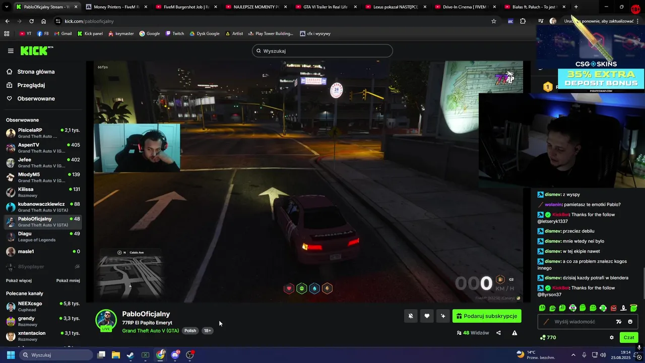
Task: Share the stream via share icon
Action: pos(498,333)
